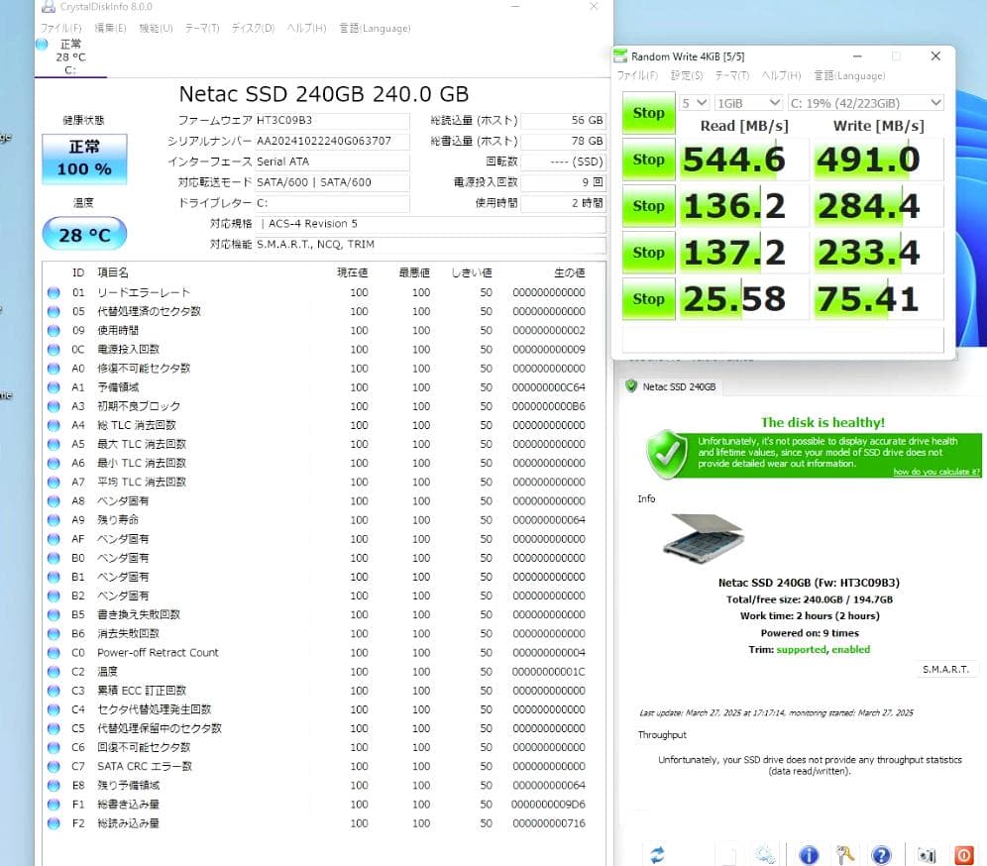Open the 機能 menu in CrystalDiskInfo
This screenshot has width=987, height=866.
156,29
